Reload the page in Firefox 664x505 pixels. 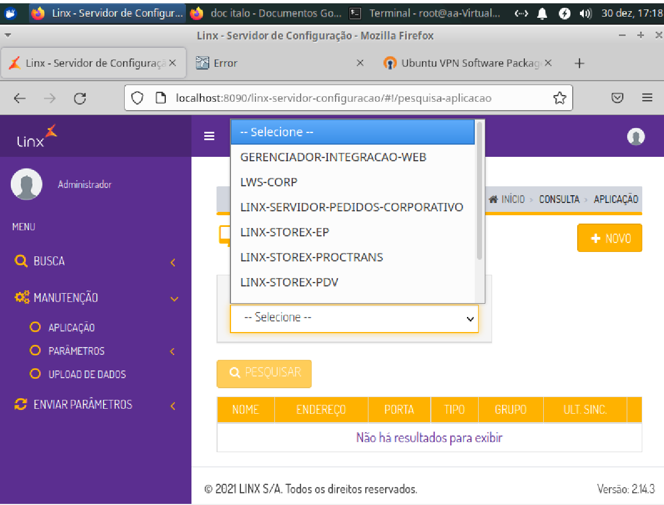click(x=80, y=98)
